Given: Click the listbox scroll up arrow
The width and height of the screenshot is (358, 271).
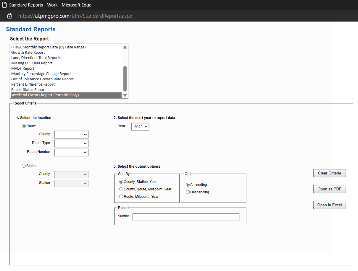Looking at the screenshot, I should 125,47.
